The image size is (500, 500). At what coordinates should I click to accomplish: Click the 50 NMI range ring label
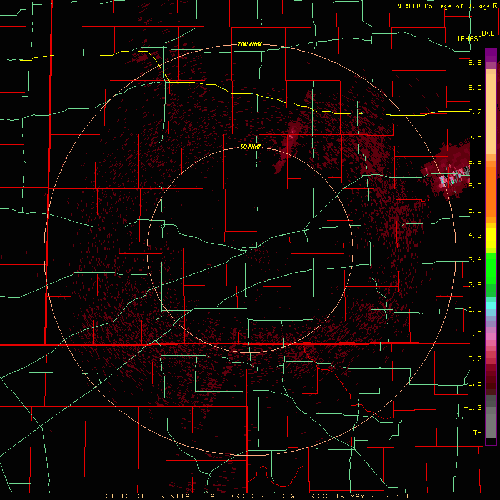pos(250,147)
